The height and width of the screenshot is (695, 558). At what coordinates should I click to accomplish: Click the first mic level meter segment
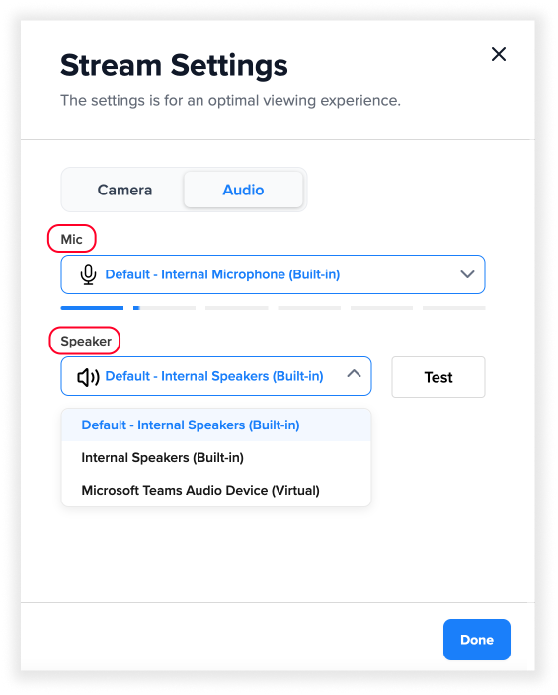tap(92, 308)
